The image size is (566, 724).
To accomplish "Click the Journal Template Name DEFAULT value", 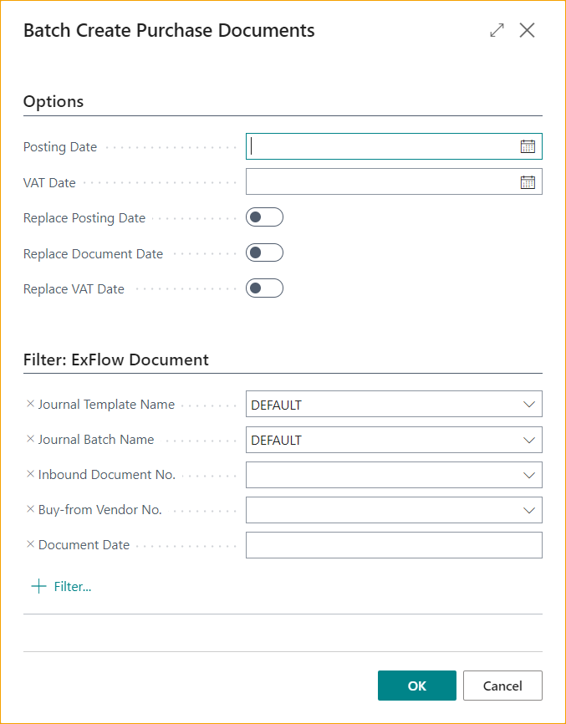I will coord(276,405).
